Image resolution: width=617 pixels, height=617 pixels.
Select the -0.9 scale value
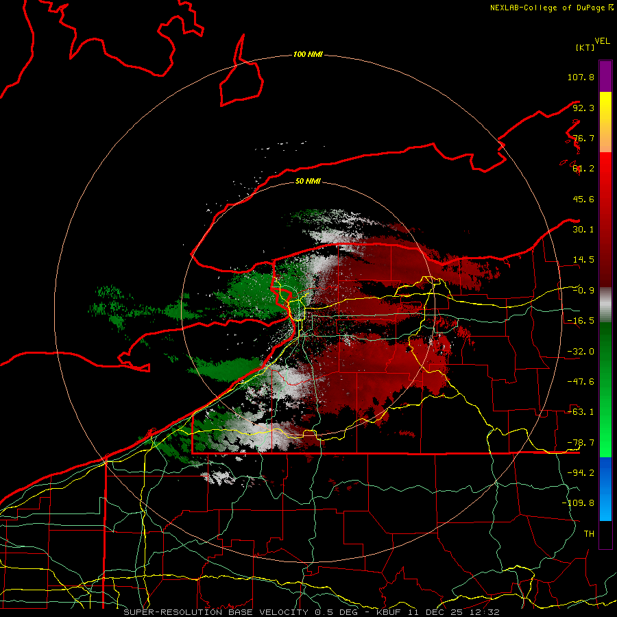tap(583, 291)
